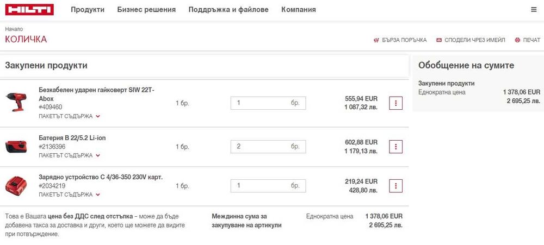Open product Зарядно устройство C 4/36-350
Viewport: 544px width, 245px height.
101,177
